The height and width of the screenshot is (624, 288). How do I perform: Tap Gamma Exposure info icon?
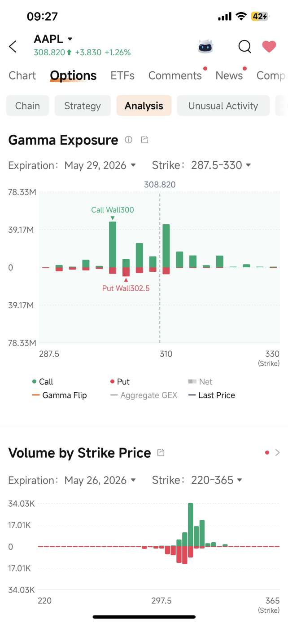pos(128,140)
